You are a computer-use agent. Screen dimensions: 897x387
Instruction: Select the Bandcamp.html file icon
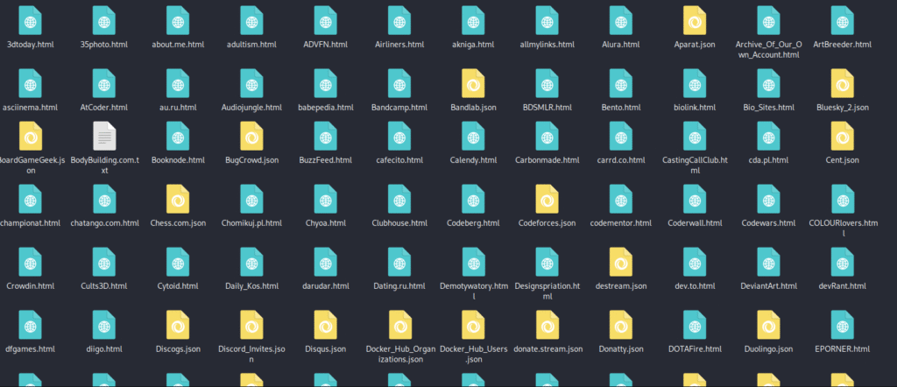point(399,83)
